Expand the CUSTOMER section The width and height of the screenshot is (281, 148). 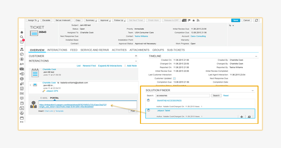pyautogui.click(x=136, y=56)
